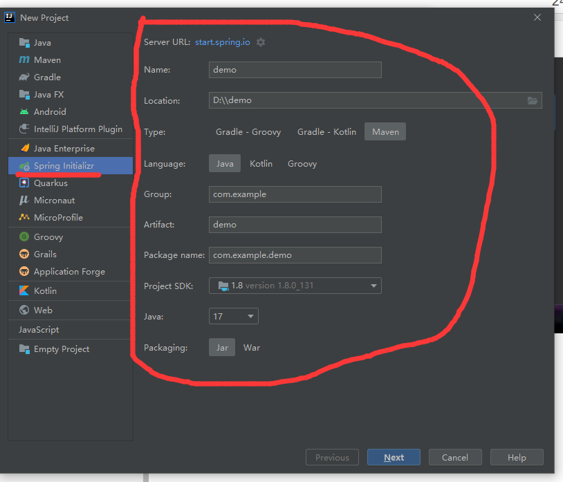Click the Java FX folder icon
The image size is (563, 482).
(x=24, y=94)
